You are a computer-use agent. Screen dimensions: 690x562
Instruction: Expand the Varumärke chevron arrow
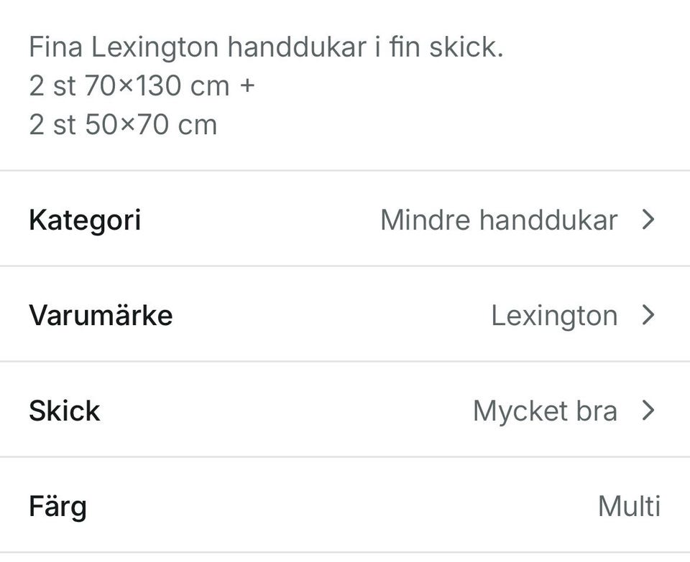(x=648, y=315)
